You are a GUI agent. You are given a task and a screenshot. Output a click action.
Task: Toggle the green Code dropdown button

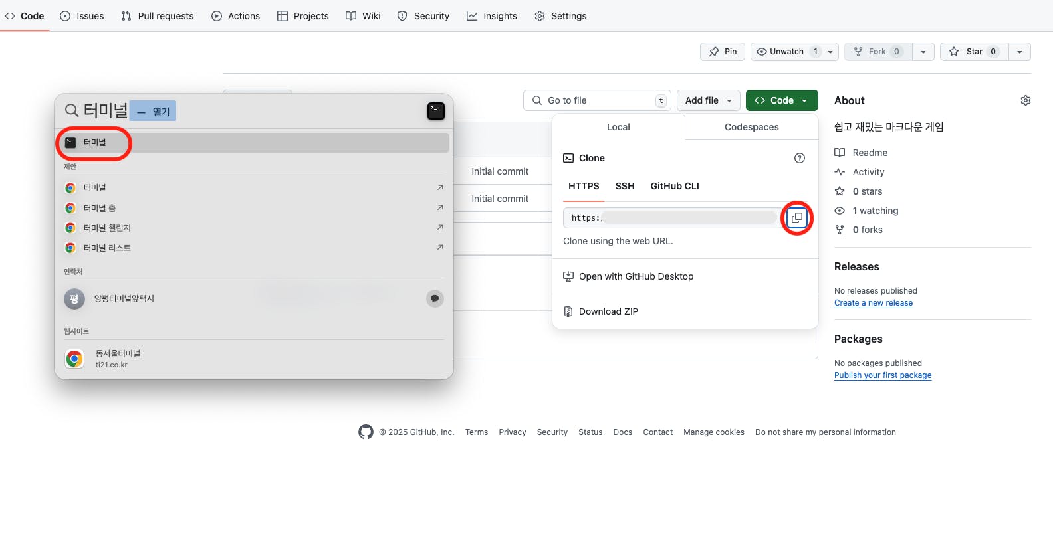click(782, 100)
